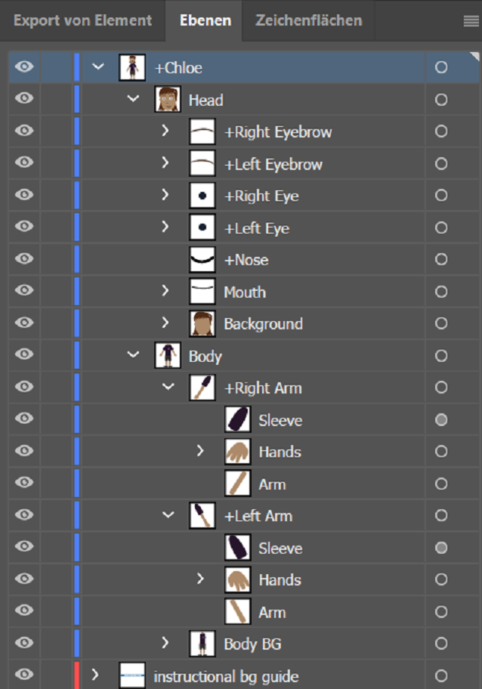Screen dimensions: 482x689
Task: Toggle visibility of the Background sublayer
Action: pos(24,323)
